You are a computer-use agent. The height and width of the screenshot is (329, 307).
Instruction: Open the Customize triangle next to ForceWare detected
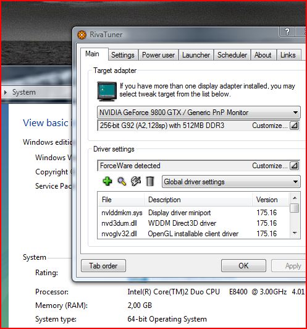click(x=294, y=166)
